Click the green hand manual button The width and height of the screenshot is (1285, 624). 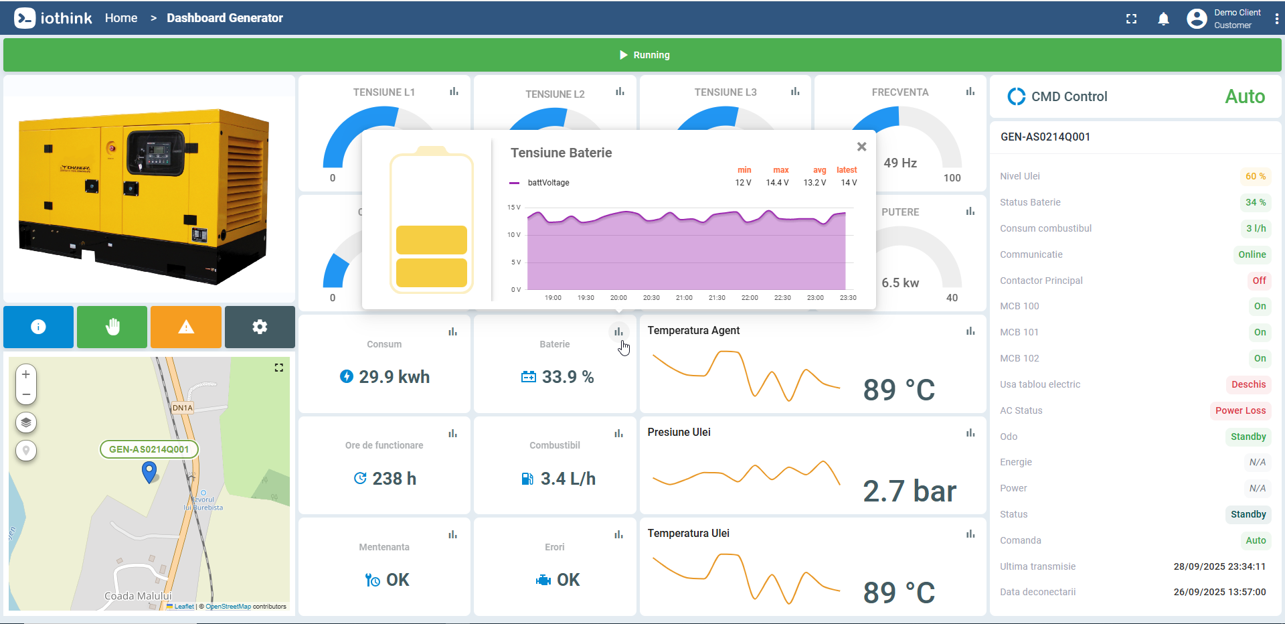(x=112, y=327)
